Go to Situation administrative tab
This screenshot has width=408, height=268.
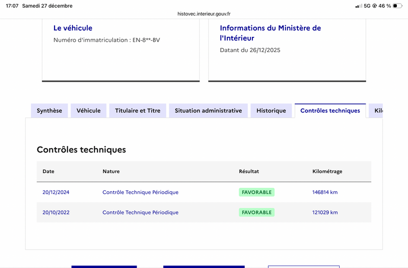click(x=208, y=111)
